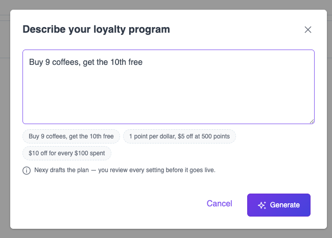Viewport: 332px width, 238px height.
Task: Cancel the loyalty program description
Action: [219, 203]
